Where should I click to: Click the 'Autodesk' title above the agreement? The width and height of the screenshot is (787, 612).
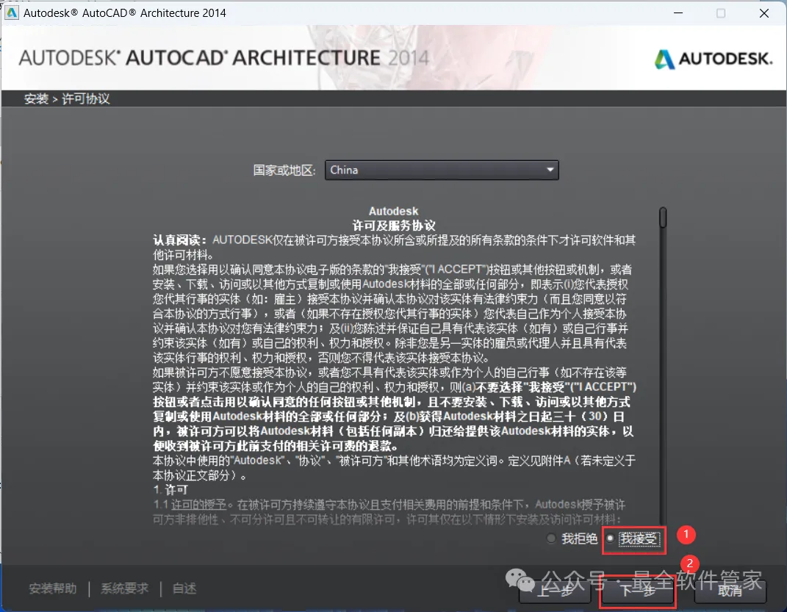[394, 211]
